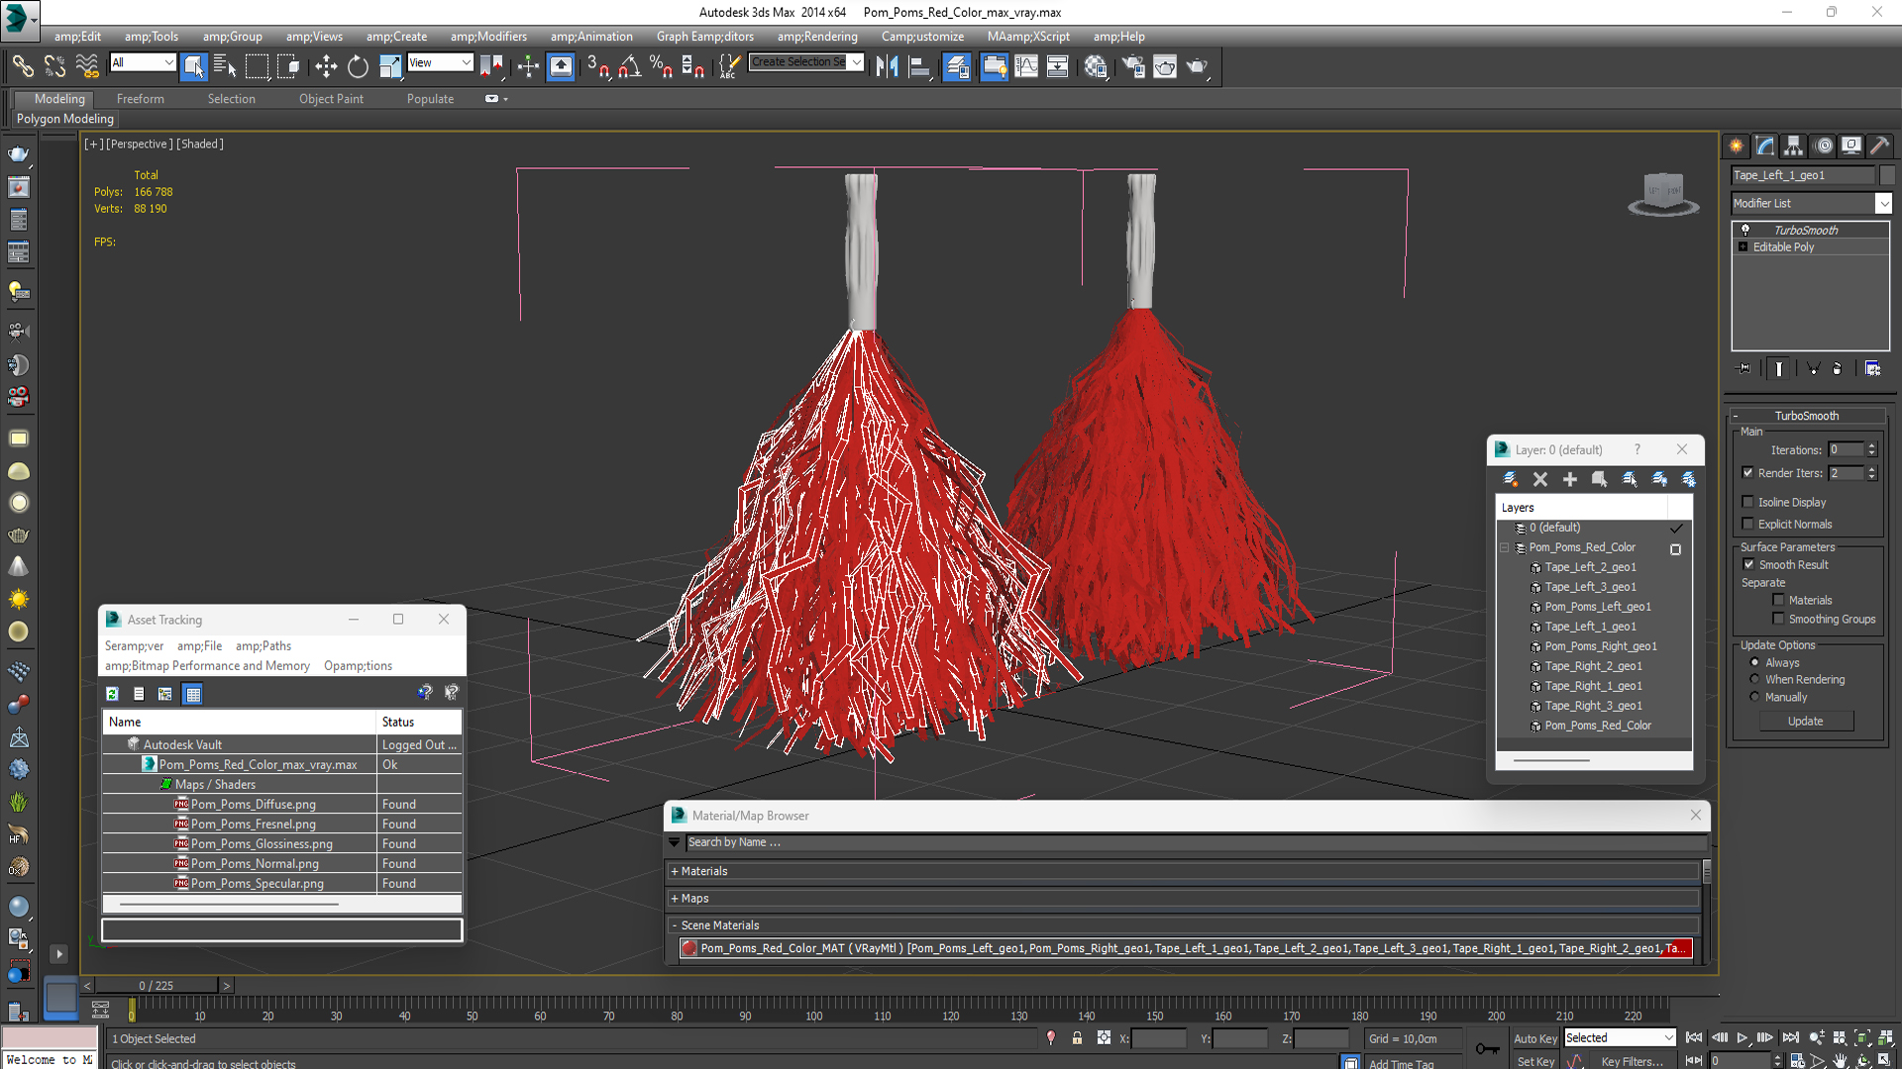The height and width of the screenshot is (1069, 1902).
Task: Click the Set Key button
Action: tap(1534, 1061)
